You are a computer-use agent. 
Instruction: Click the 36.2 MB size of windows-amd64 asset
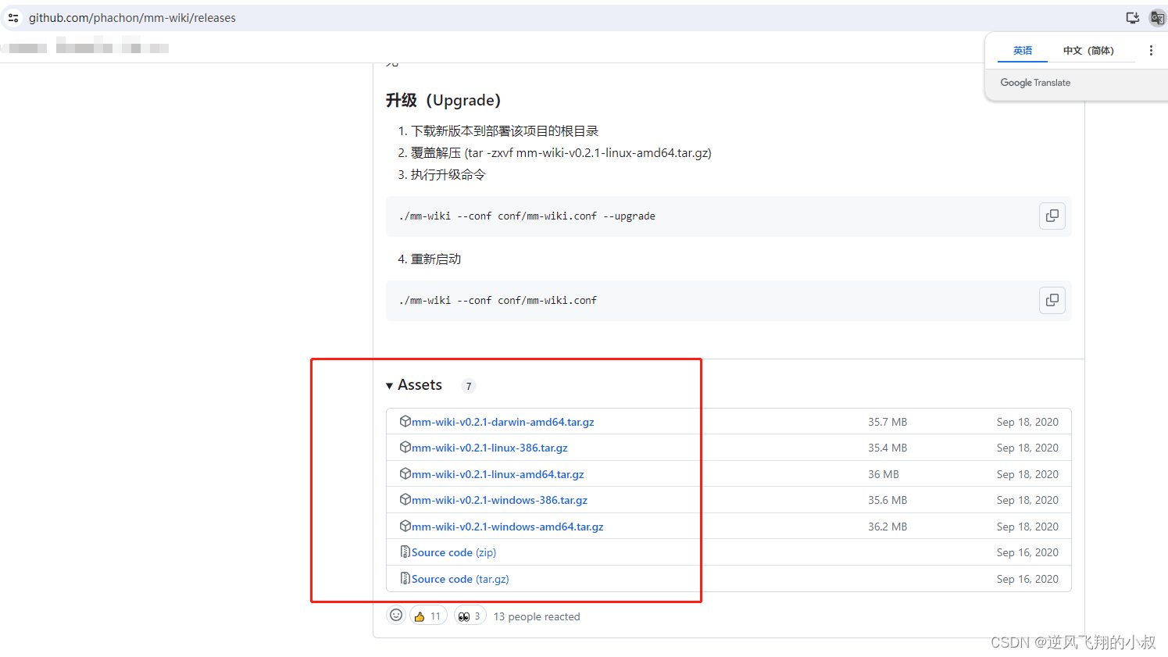[x=888, y=527]
